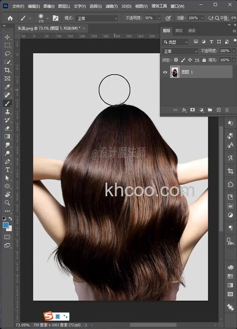Set the blue foreground color swatch
Image resolution: width=237 pixels, height=329 pixels.
(x=6, y=225)
